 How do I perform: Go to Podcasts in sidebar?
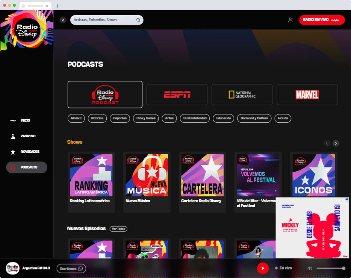27,167
